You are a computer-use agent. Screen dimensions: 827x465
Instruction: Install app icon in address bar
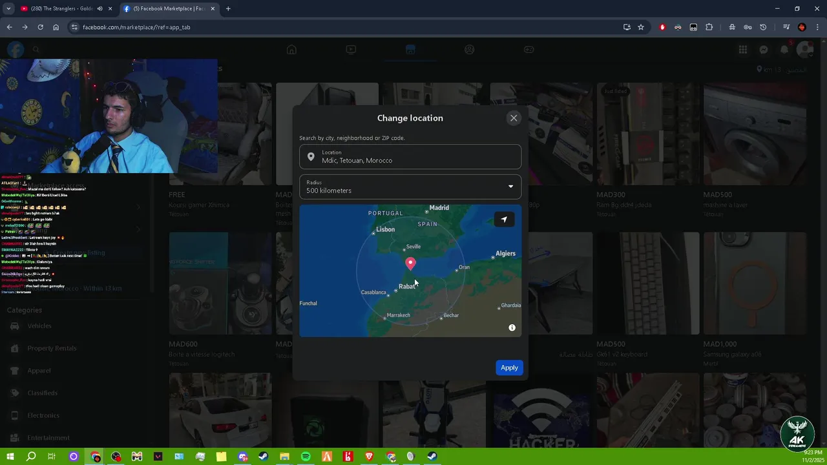(x=627, y=27)
